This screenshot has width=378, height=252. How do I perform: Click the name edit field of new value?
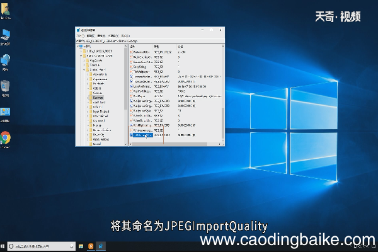pos(143,135)
